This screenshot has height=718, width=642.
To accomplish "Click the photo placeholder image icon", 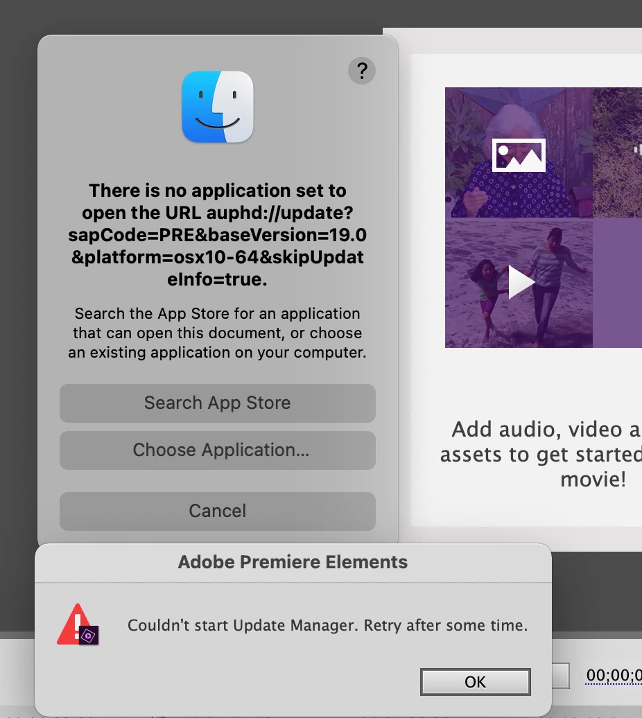I will 519,155.
